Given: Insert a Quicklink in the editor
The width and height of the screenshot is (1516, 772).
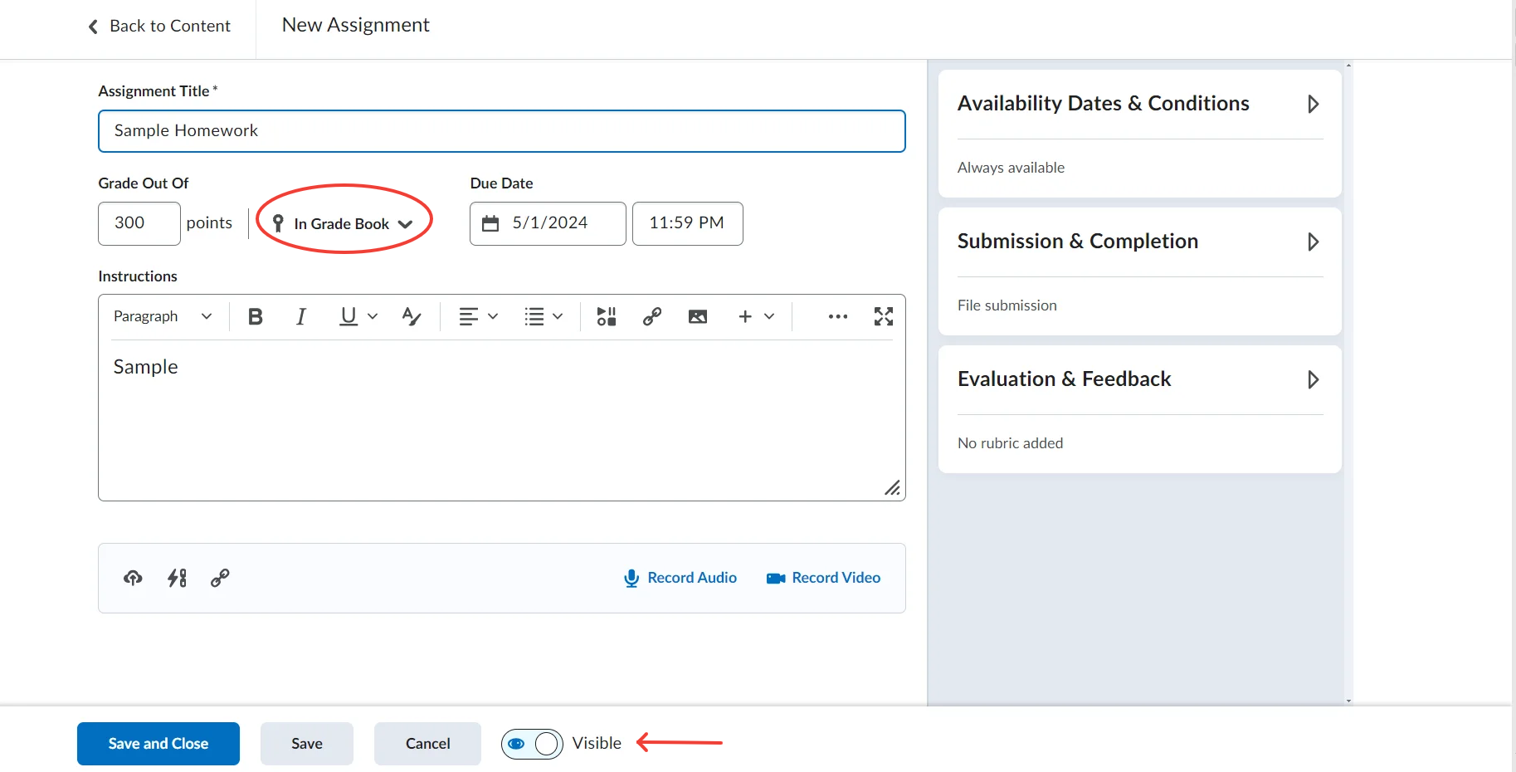Looking at the screenshot, I should (x=651, y=316).
